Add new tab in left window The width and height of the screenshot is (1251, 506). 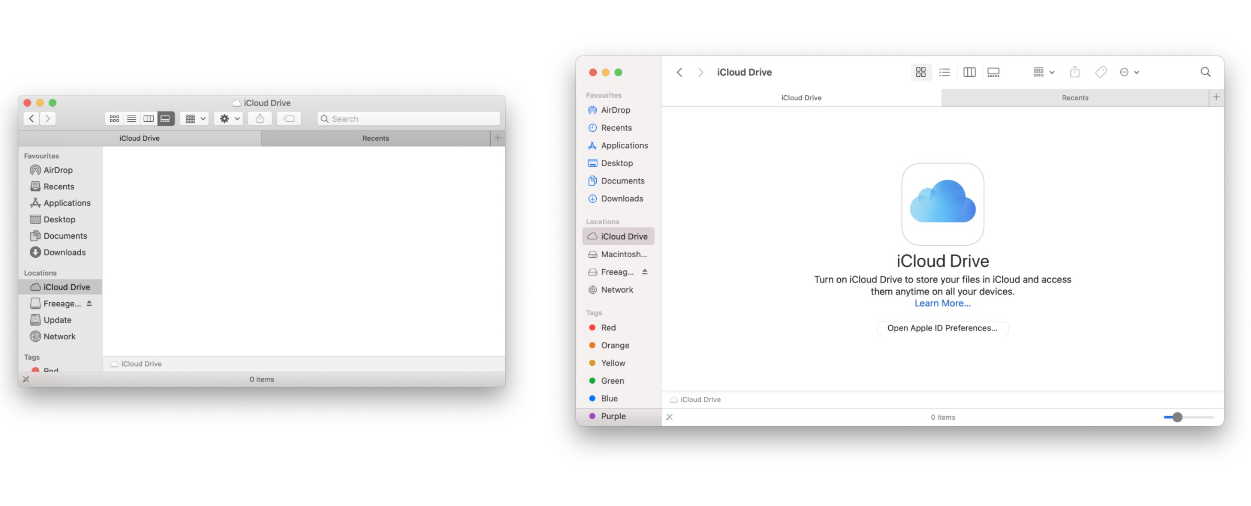[x=498, y=138]
